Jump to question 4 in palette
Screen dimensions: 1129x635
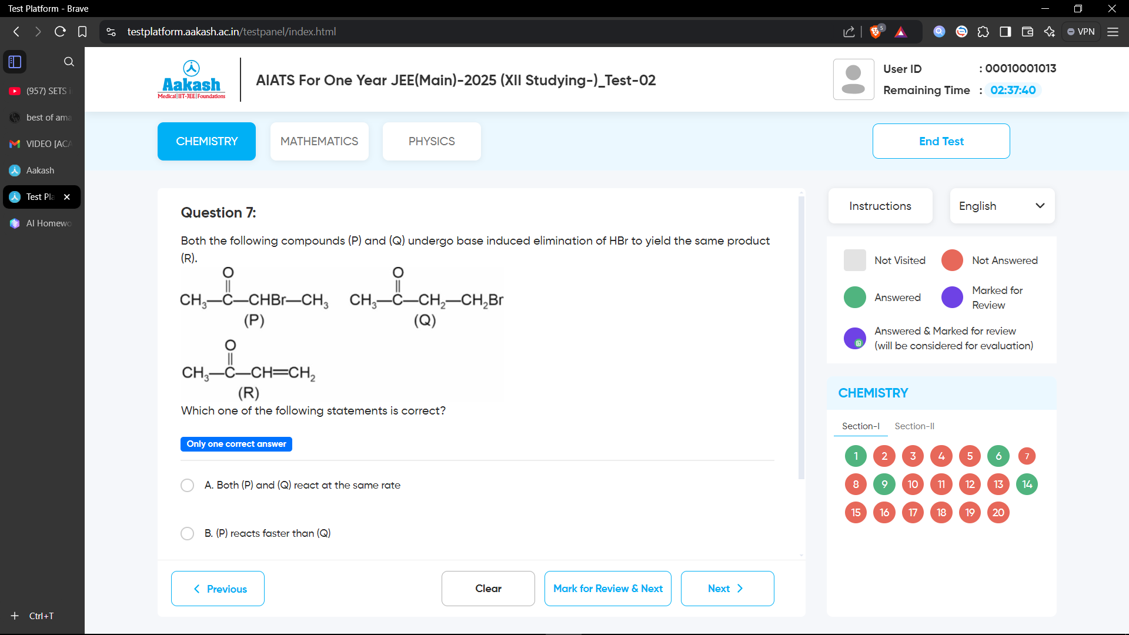[941, 456]
